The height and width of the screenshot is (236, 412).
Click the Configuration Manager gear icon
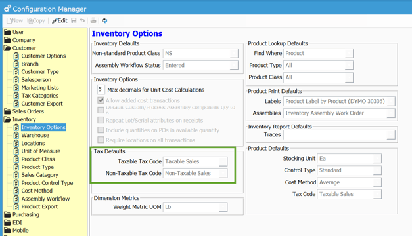tap(7, 9)
